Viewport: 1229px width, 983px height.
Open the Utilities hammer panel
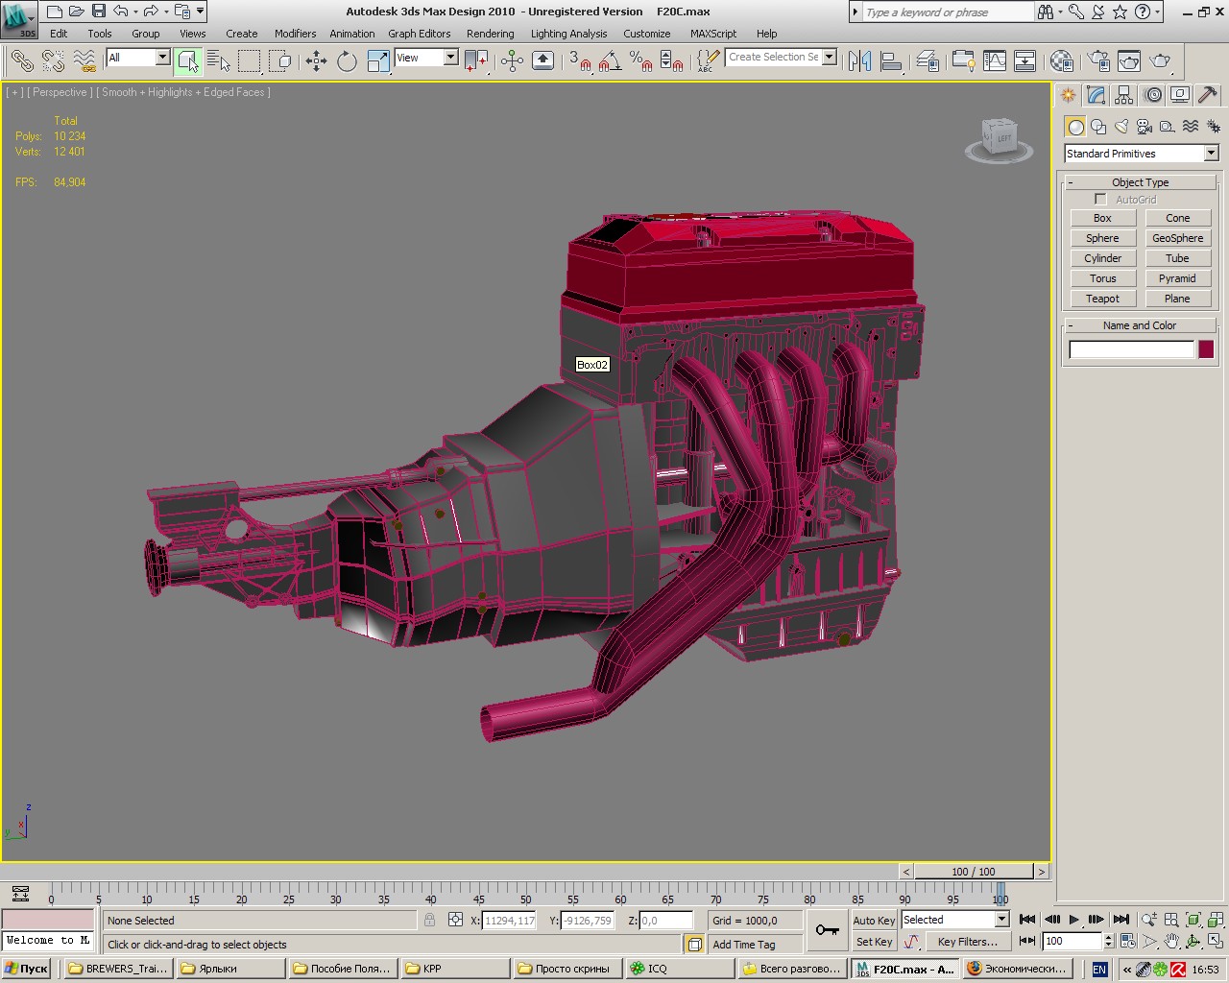click(x=1208, y=95)
